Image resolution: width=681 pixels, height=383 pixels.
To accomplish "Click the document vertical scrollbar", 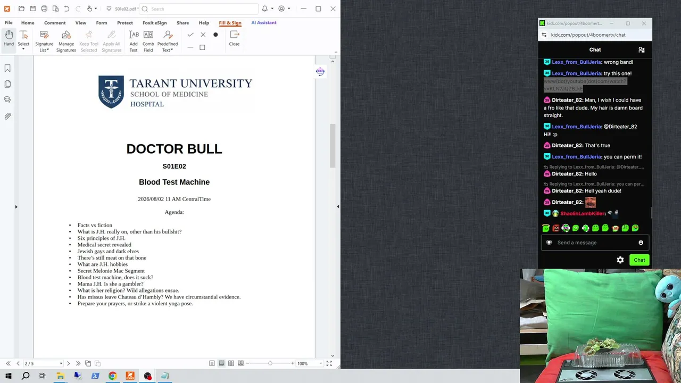I will tap(333, 145).
